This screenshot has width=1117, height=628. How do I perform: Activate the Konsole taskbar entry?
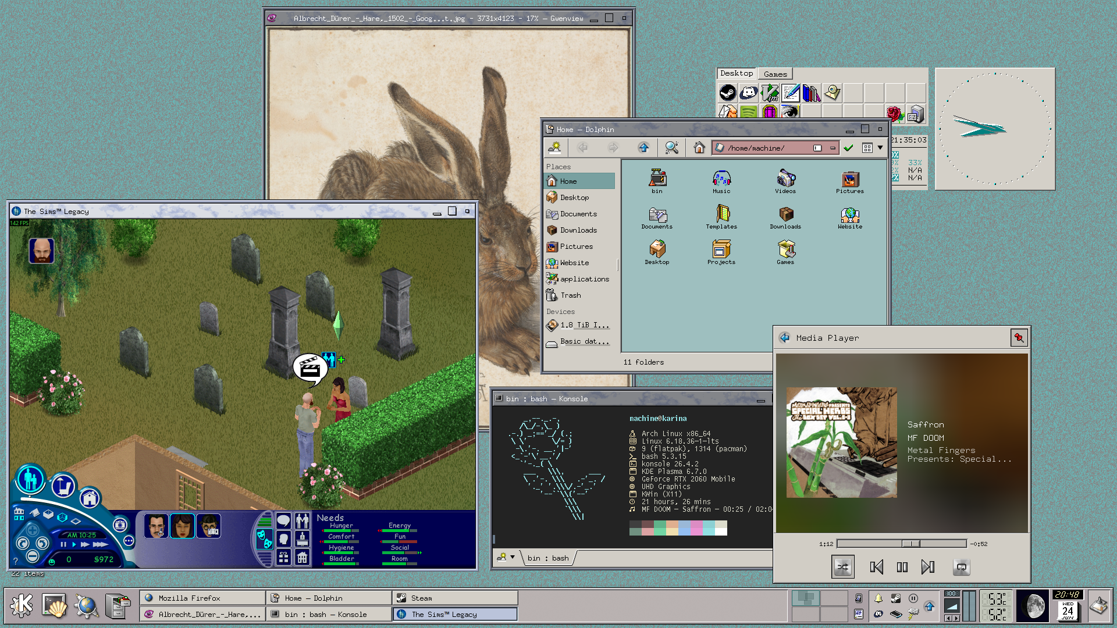pyautogui.click(x=329, y=614)
